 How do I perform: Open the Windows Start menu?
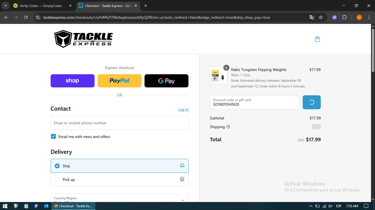tap(5, 206)
